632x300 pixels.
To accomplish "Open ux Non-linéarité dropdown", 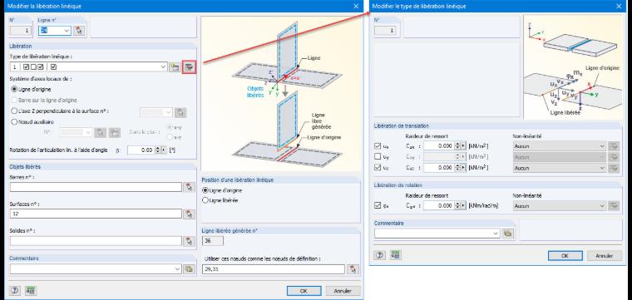I will [602, 146].
